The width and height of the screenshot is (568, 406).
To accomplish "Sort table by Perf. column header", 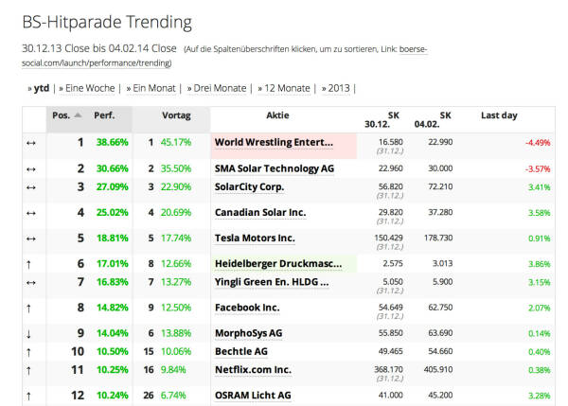I will pyautogui.click(x=104, y=115).
